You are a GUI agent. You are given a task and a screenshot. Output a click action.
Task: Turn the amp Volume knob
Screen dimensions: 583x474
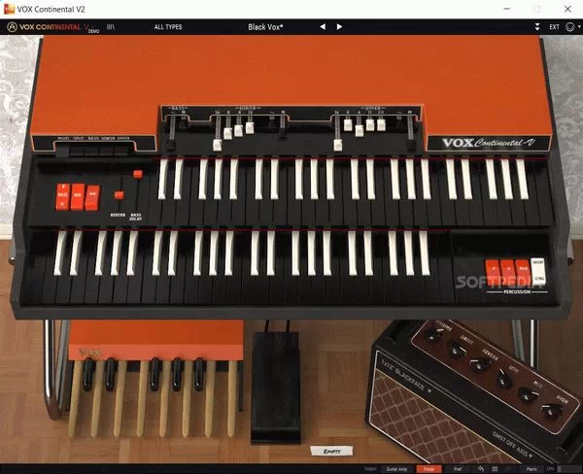(x=434, y=334)
